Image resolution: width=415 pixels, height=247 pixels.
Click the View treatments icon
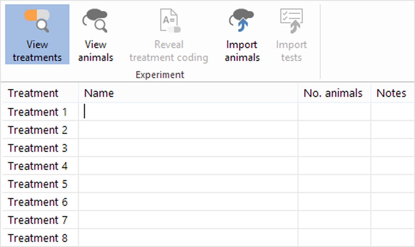37,21
